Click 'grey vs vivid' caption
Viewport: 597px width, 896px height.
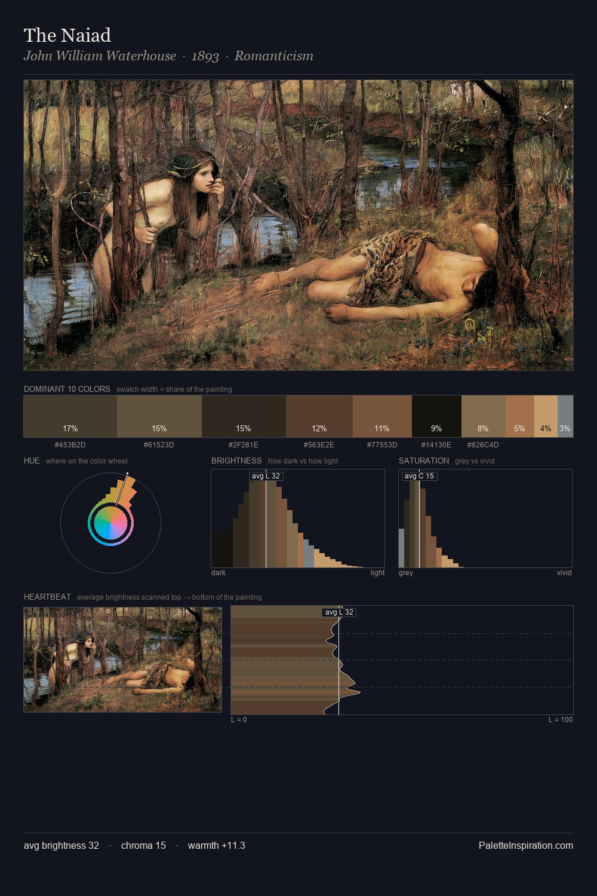[475, 461]
